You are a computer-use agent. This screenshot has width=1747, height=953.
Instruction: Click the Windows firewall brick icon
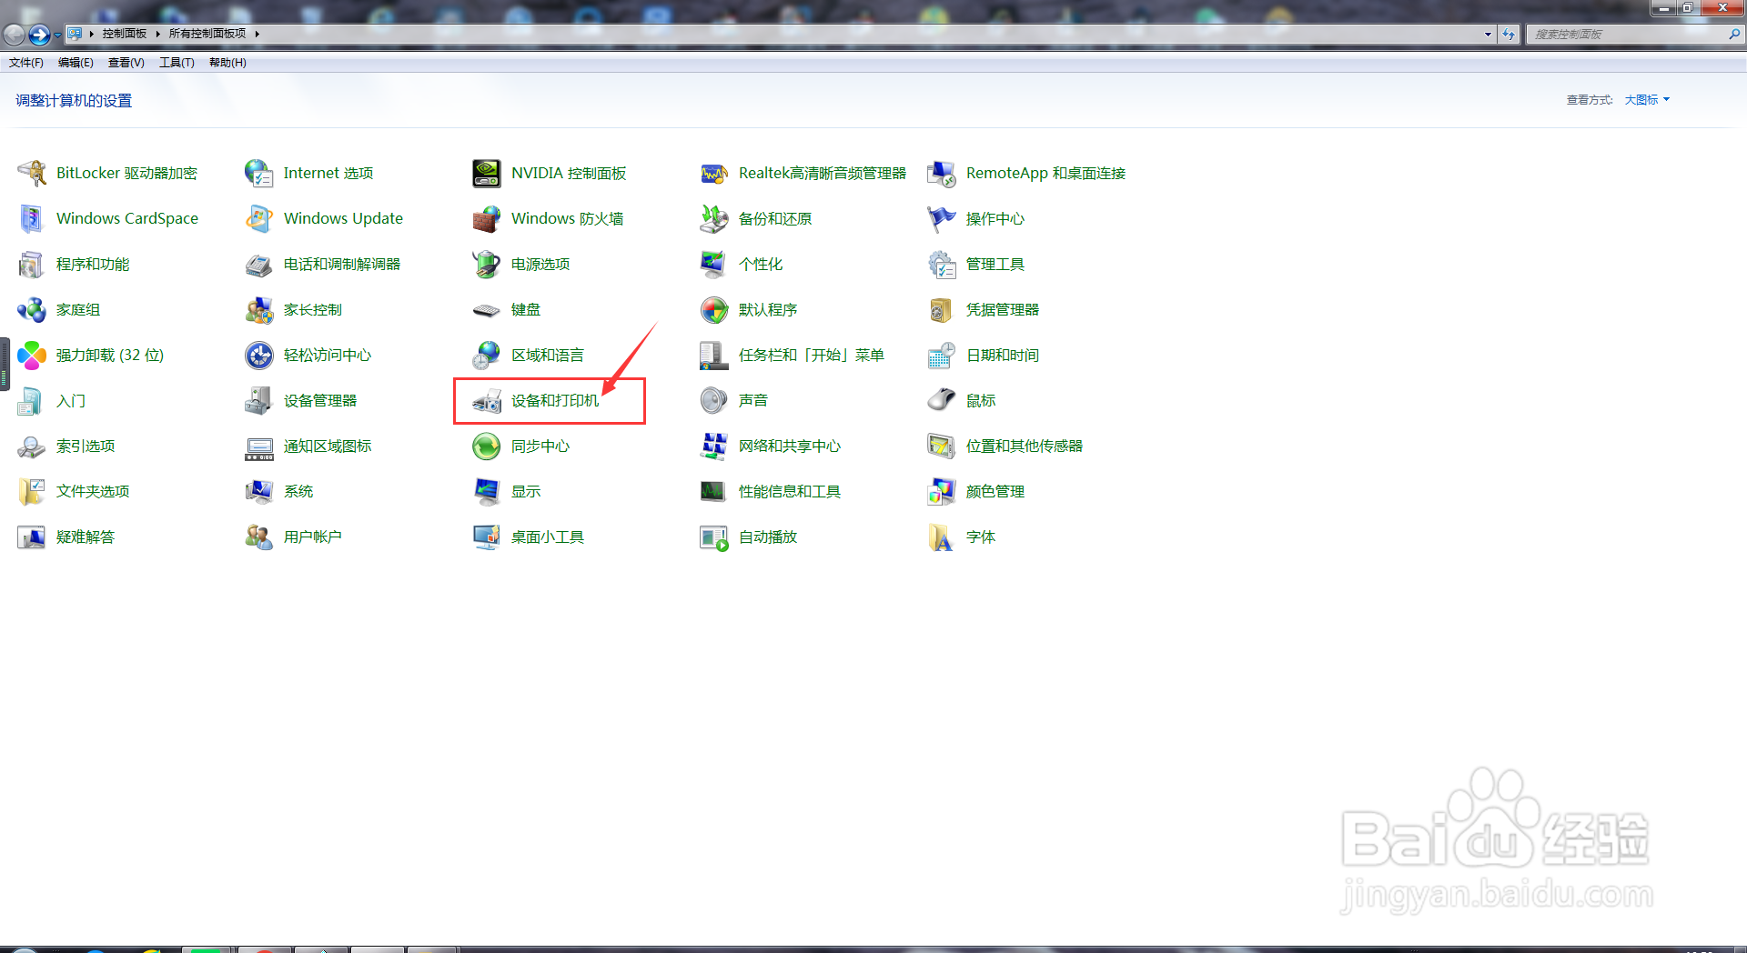click(x=487, y=218)
